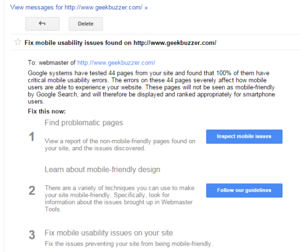
Task: Click the Fix the issues preventing description
Action: pos(129,244)
